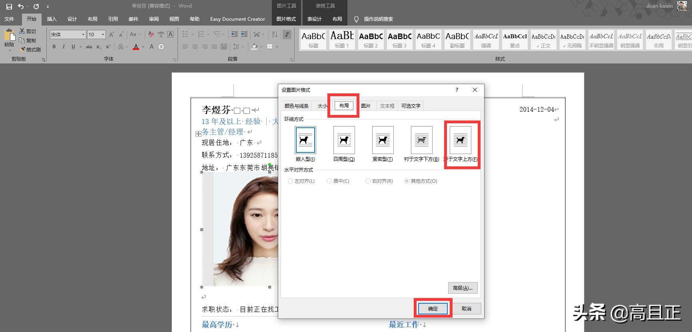Apply superscript formatting
Image resolution: width=692 pixels, height=332 pixels.
pos(108,47)
